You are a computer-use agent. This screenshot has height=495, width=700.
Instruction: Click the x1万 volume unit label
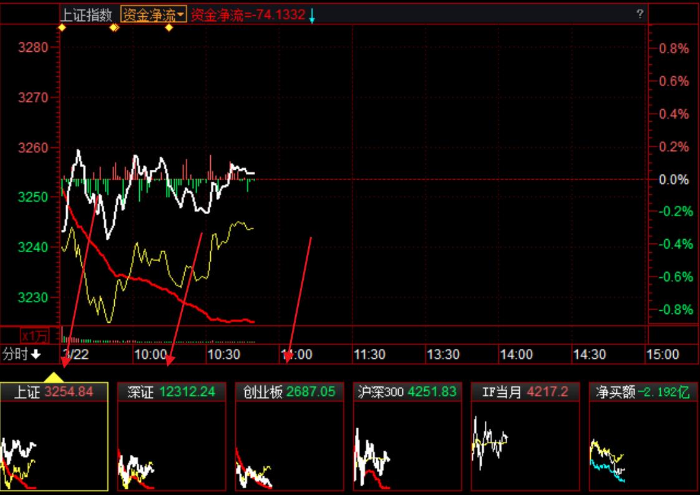tap(34, 336)
